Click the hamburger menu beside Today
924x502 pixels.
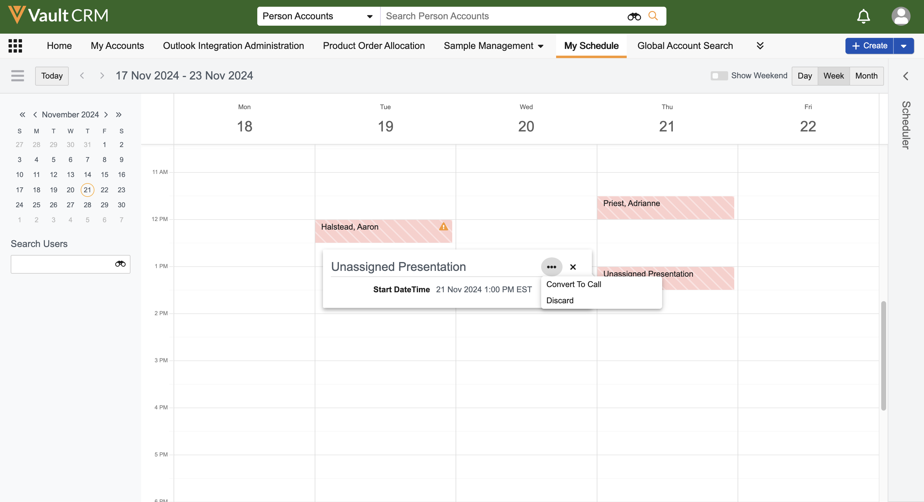18,76
